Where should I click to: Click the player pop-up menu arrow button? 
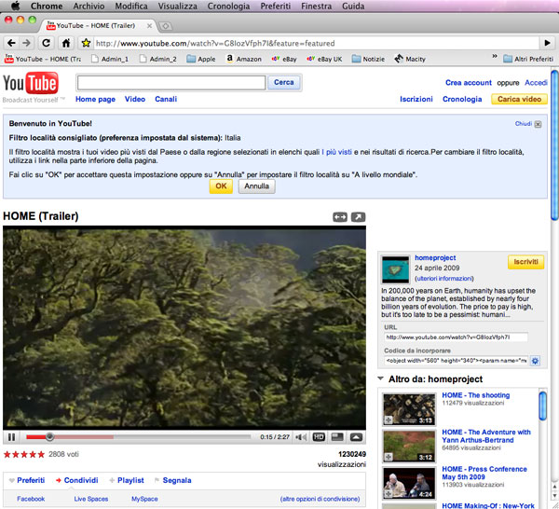[356, 437]
